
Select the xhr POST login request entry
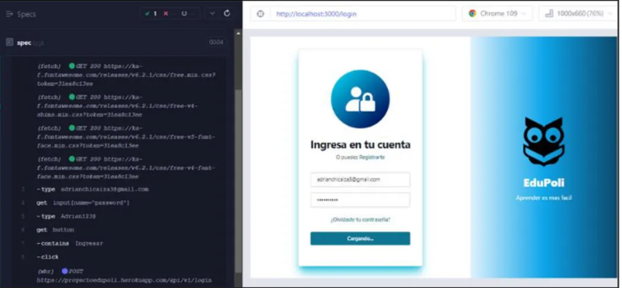point(125,276)
